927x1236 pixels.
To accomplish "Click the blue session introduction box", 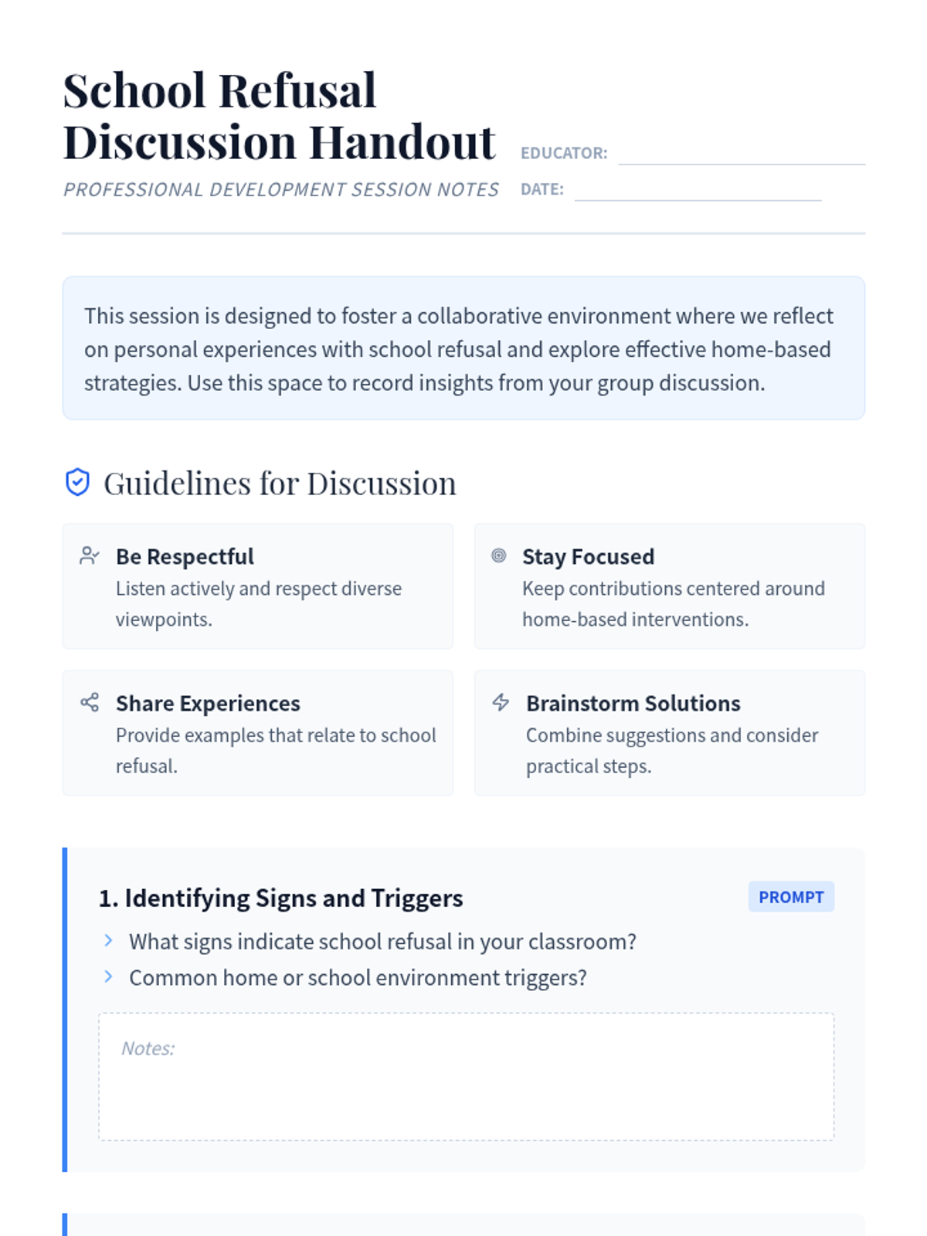I will pos(463,348).
